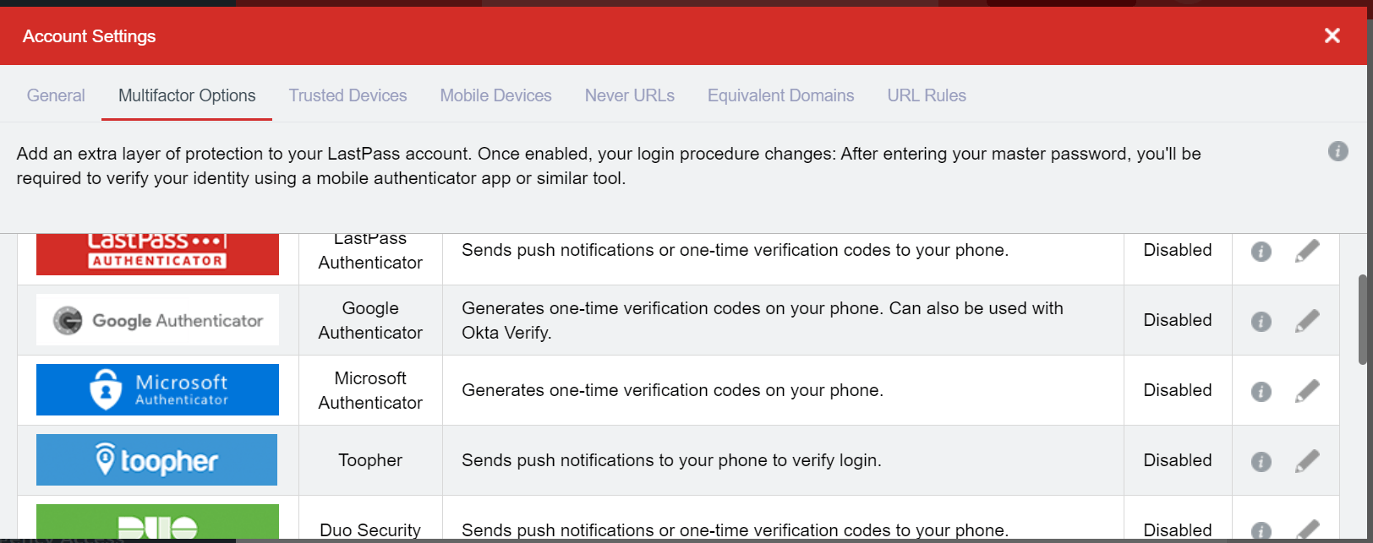
Task: Open info for Microsoft Authenticator row
Action: pos(1261,392)
